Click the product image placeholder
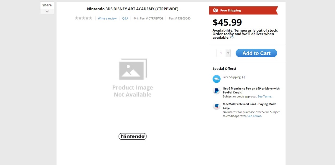Image resolution: width=335 pixels, height=165 pixels. 133,78
